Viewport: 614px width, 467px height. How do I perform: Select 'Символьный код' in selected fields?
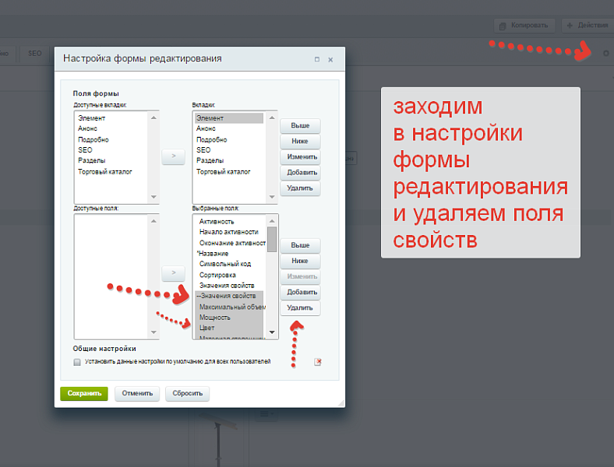pyautogui.click(x=224, y=265)
